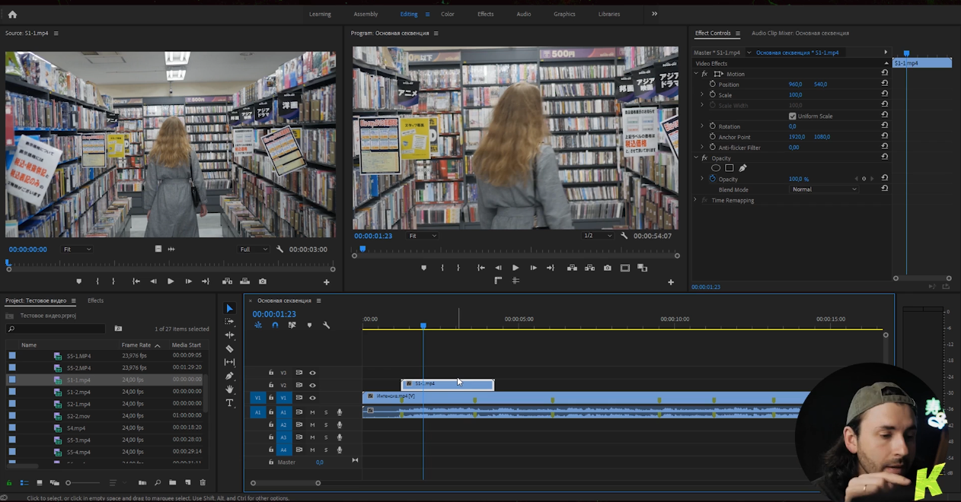Viewport: 961px width, 502px height.
Task: Toggle the Uniform Scale checkbox
Action: point(793,116)
